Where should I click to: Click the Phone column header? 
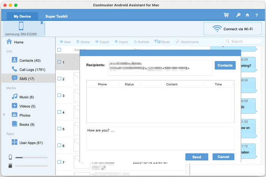102,84
